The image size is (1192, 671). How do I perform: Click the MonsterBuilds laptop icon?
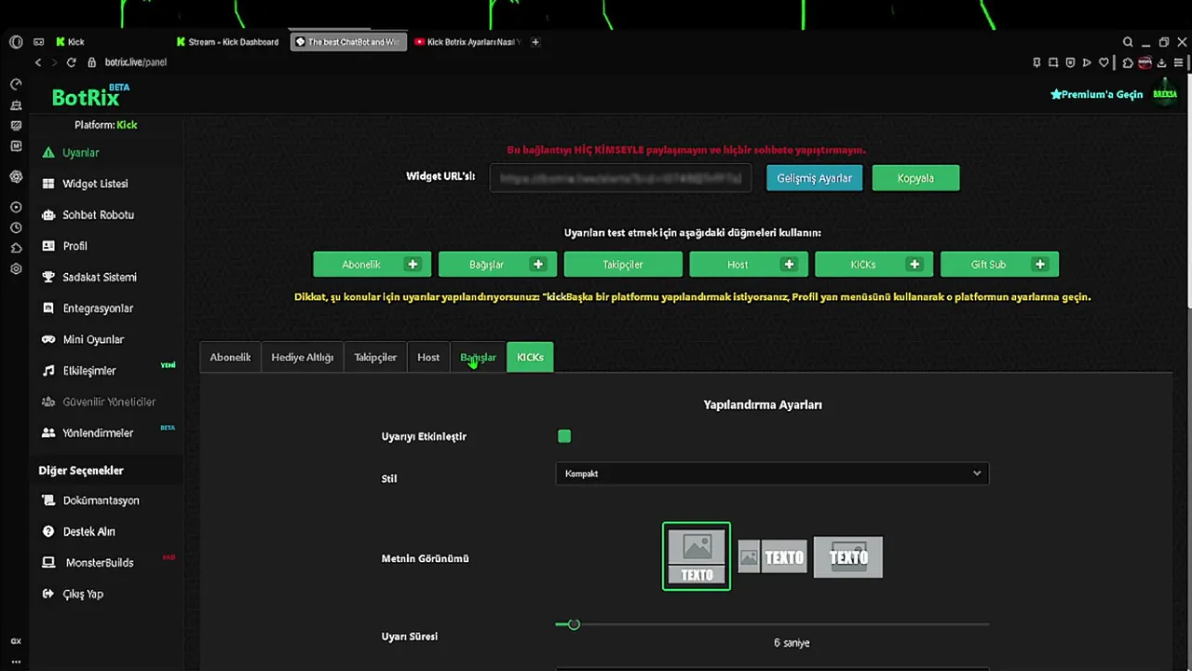(x=48, y=563)
